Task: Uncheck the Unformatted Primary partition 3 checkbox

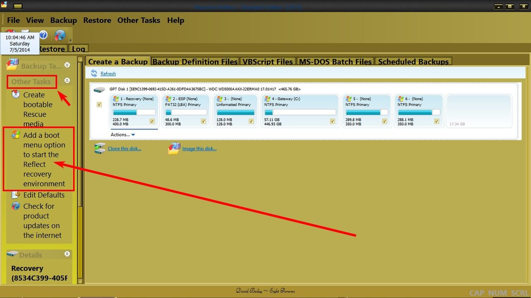Action: [x=251, y=121]
